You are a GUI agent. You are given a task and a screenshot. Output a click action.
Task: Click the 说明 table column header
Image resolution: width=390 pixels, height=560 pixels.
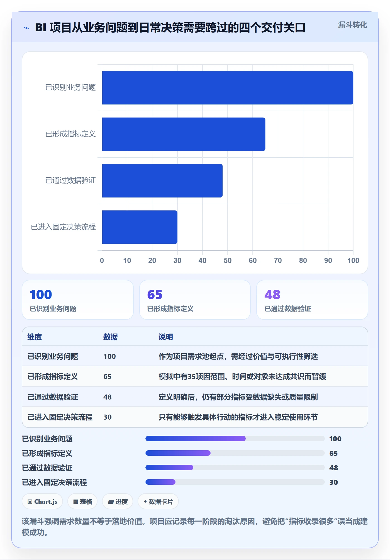166,337
